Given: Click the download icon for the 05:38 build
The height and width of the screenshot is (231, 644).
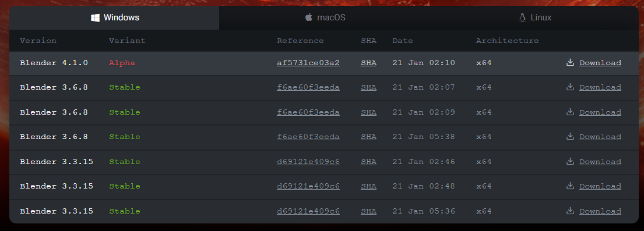Looking at the screenshot, I should tap(569, 136).
